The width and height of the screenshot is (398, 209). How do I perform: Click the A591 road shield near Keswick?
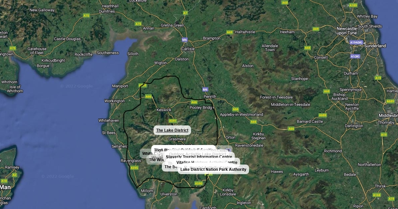tap(173, 121)
